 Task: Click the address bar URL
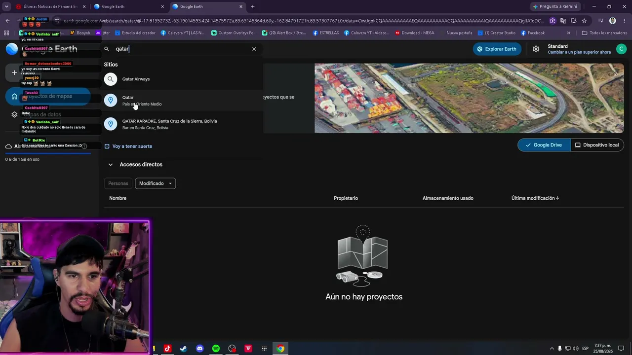[x=304, y=21]
